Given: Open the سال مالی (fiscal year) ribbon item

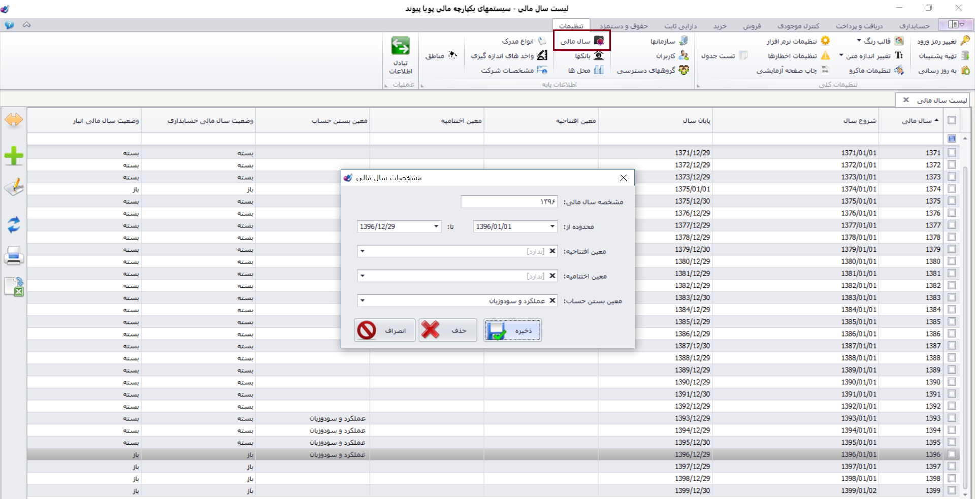Looking at the screenshot, I should (x=582, y=41).
